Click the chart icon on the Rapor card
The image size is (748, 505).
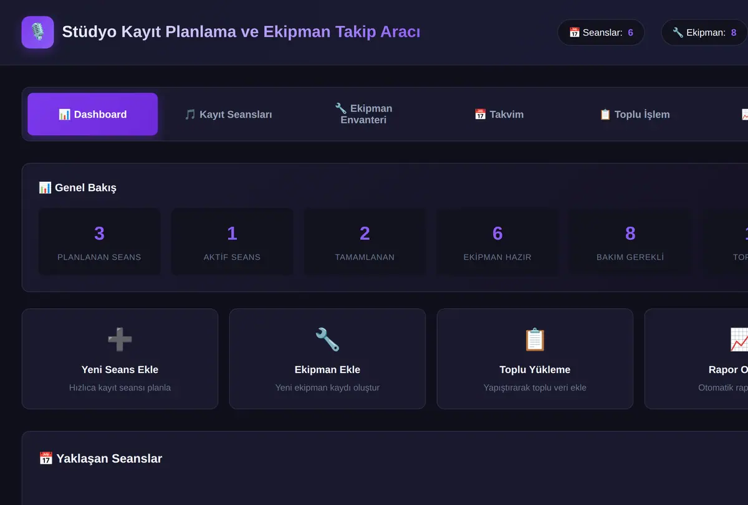[739, 339]
